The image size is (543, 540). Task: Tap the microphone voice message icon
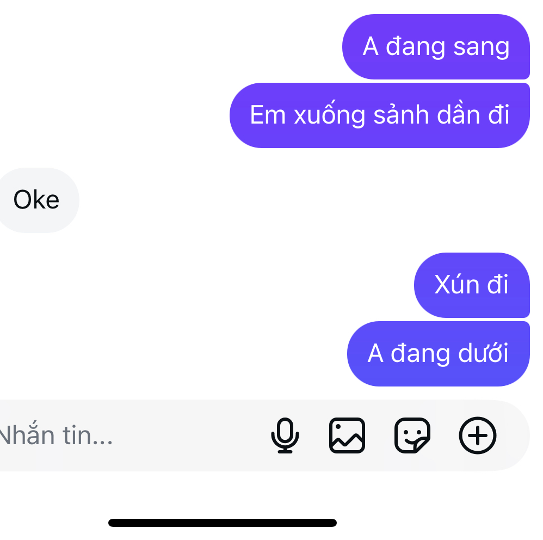(285, 435)
